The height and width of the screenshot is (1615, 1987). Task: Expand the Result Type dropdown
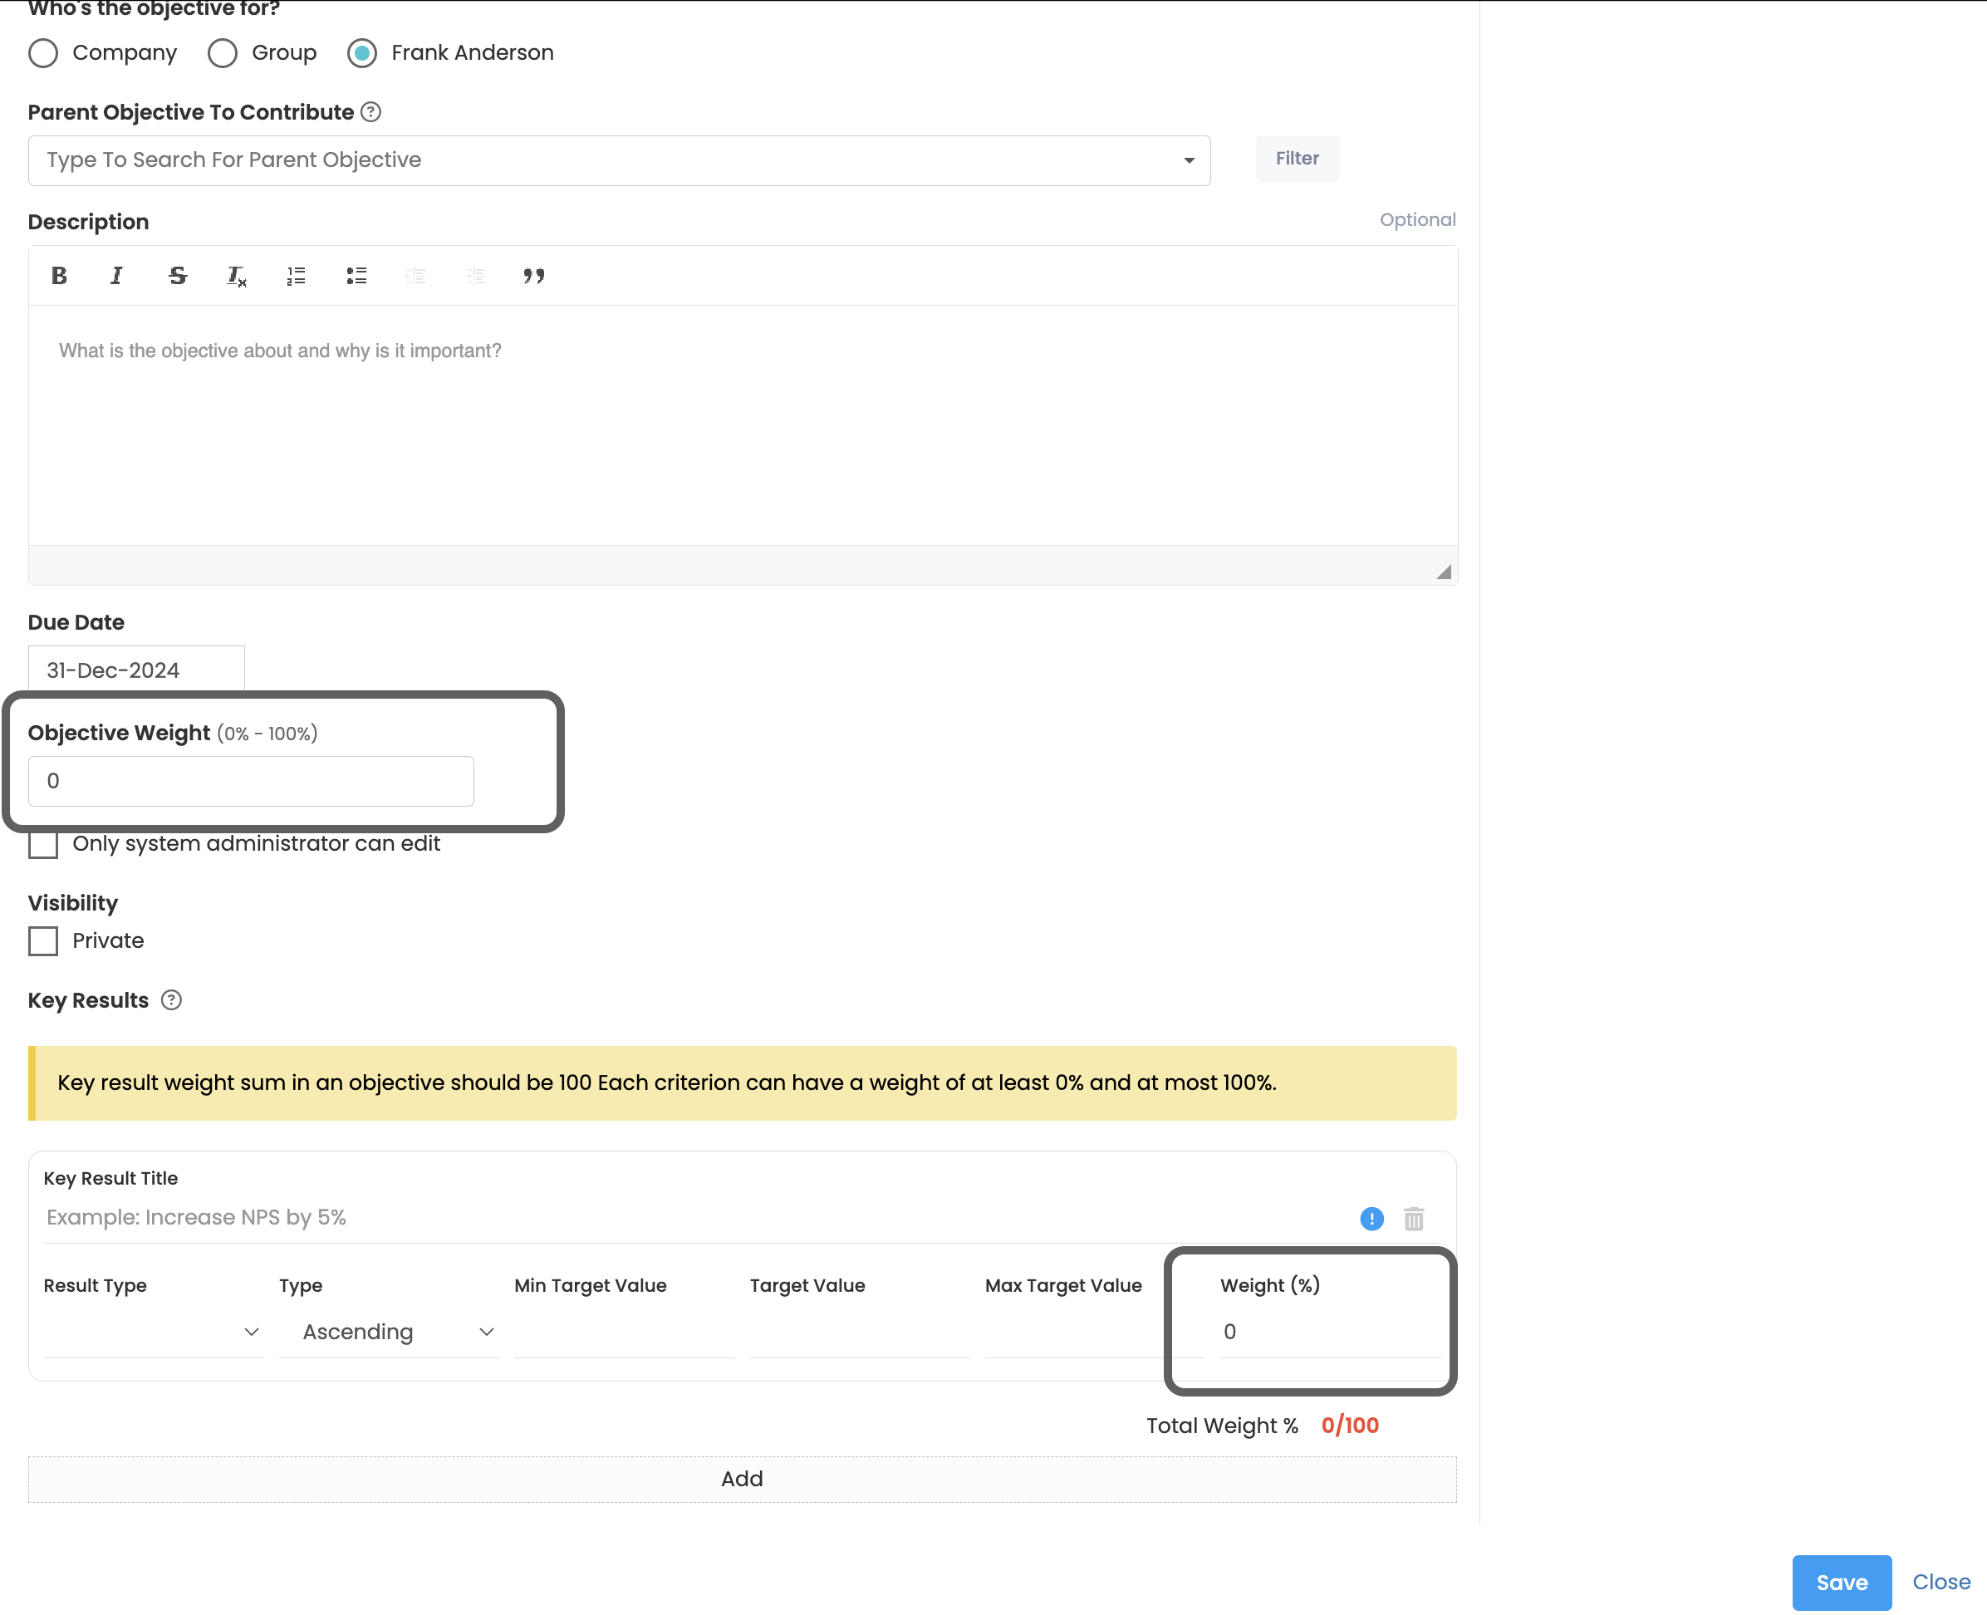154,1333
